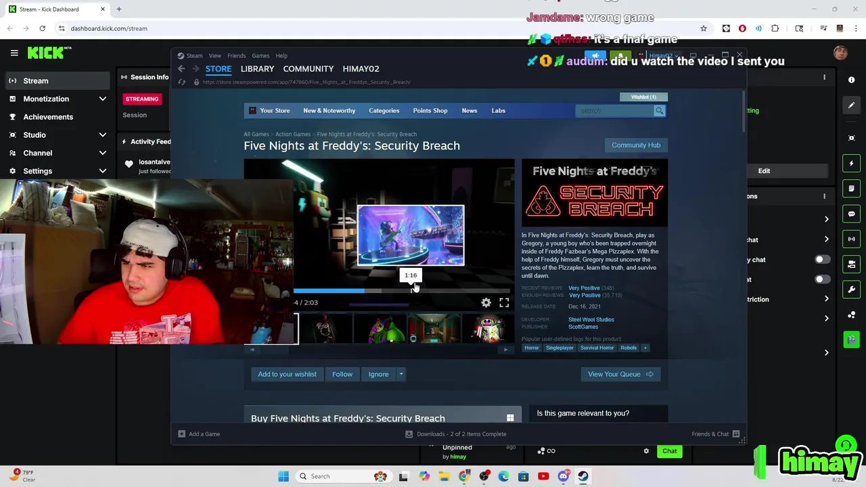Open Categories in the Steam store nav
The width and height of the screenshot is (866, 487).
point(384,111)
